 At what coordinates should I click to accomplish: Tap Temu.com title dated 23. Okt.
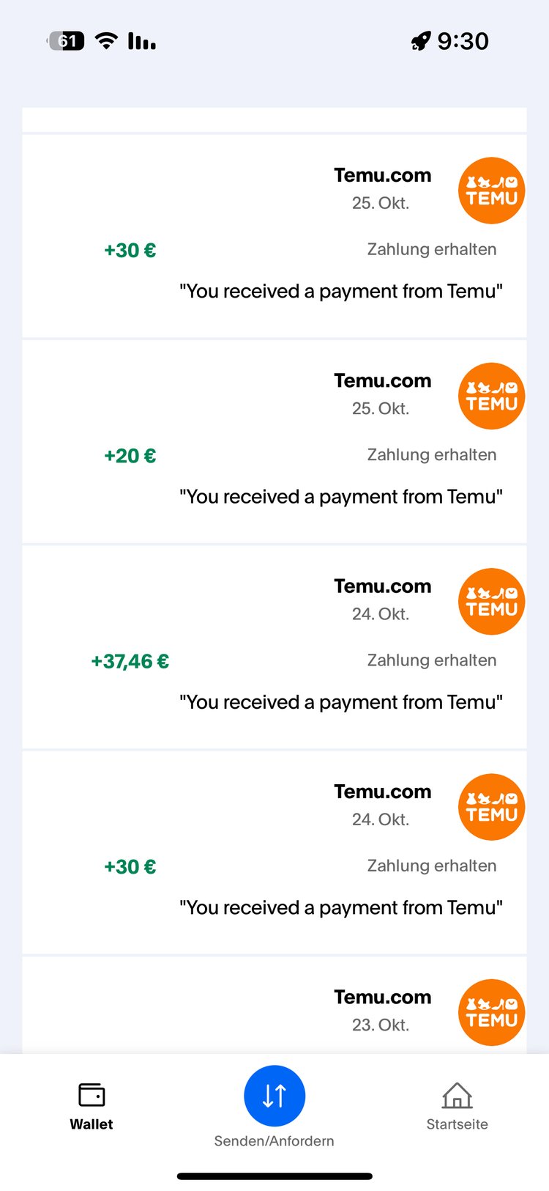(382, 998)
